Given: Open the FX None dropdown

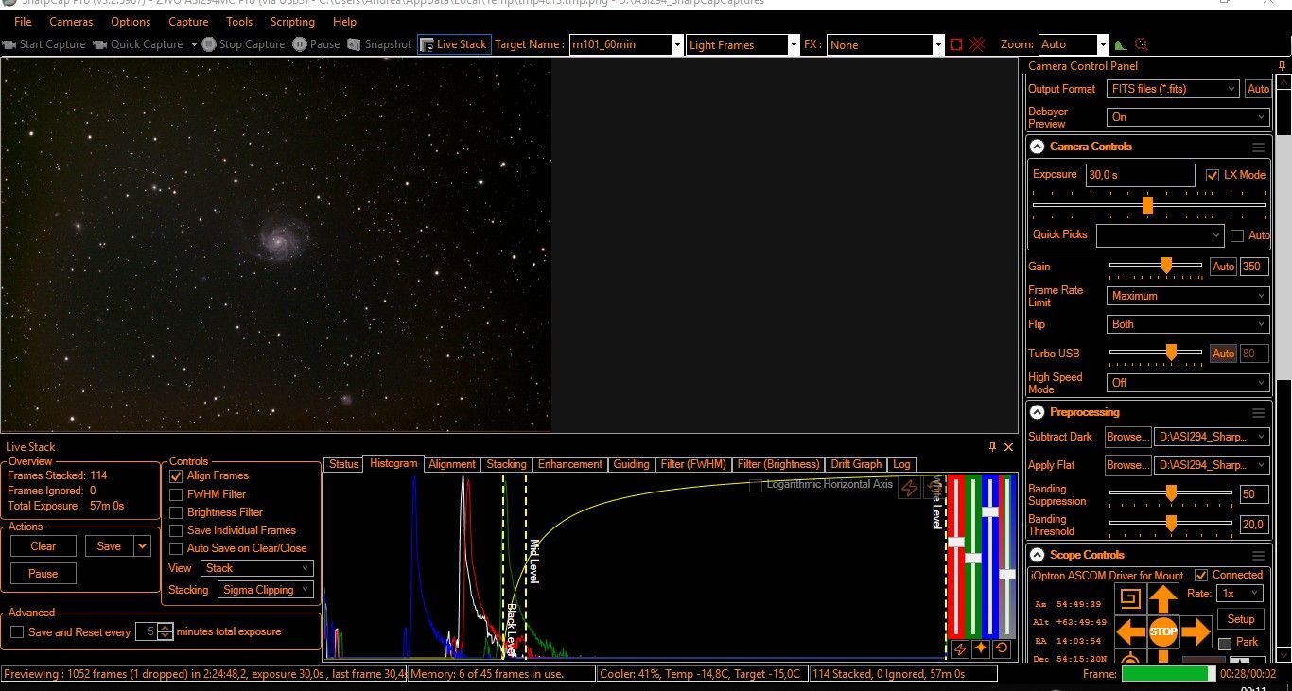Looking at the screenshot, I should 938,44.
